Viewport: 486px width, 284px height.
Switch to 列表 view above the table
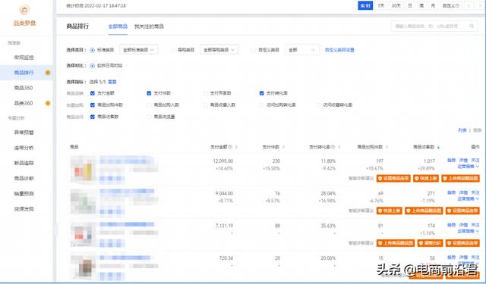point(462,130)
